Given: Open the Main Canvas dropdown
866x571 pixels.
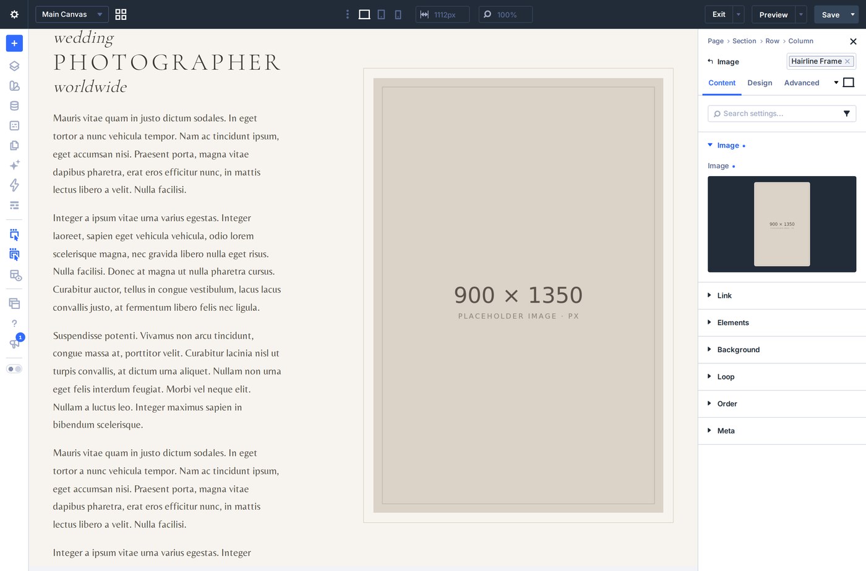Looking at the screenshot, I should click(x=72, y=14).
